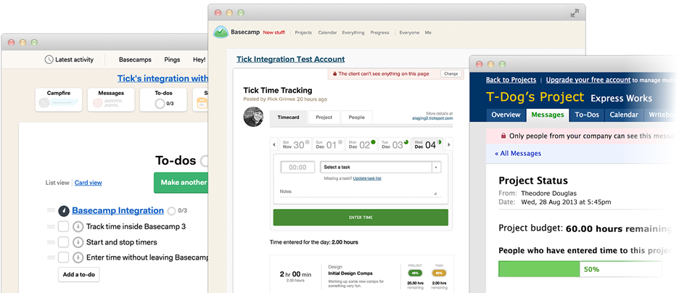Go to next week arrow in timecard

tap(448, 144)
